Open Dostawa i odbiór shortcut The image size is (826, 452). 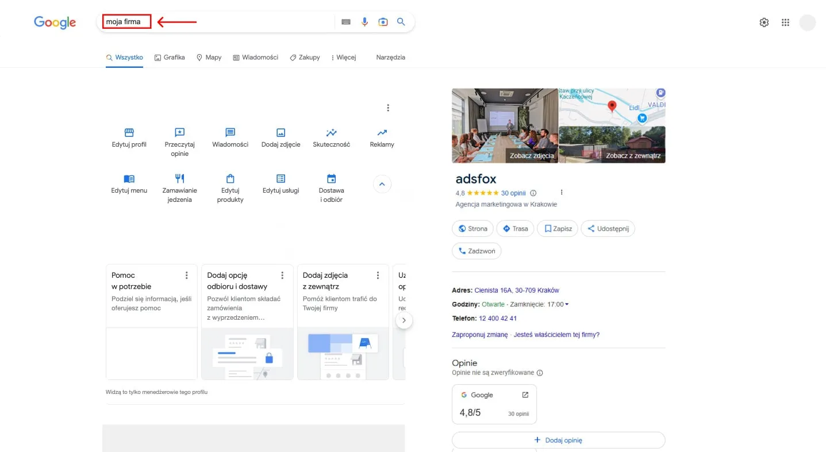(x=331, y=188)
